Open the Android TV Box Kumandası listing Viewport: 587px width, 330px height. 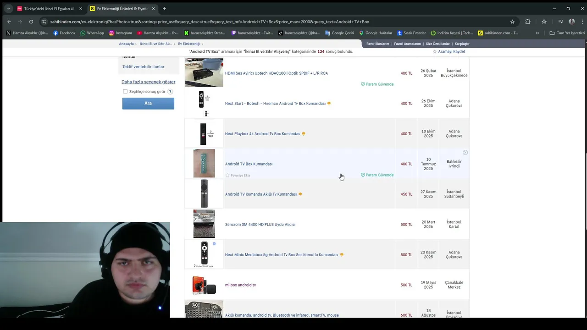(x=249, y=164)
